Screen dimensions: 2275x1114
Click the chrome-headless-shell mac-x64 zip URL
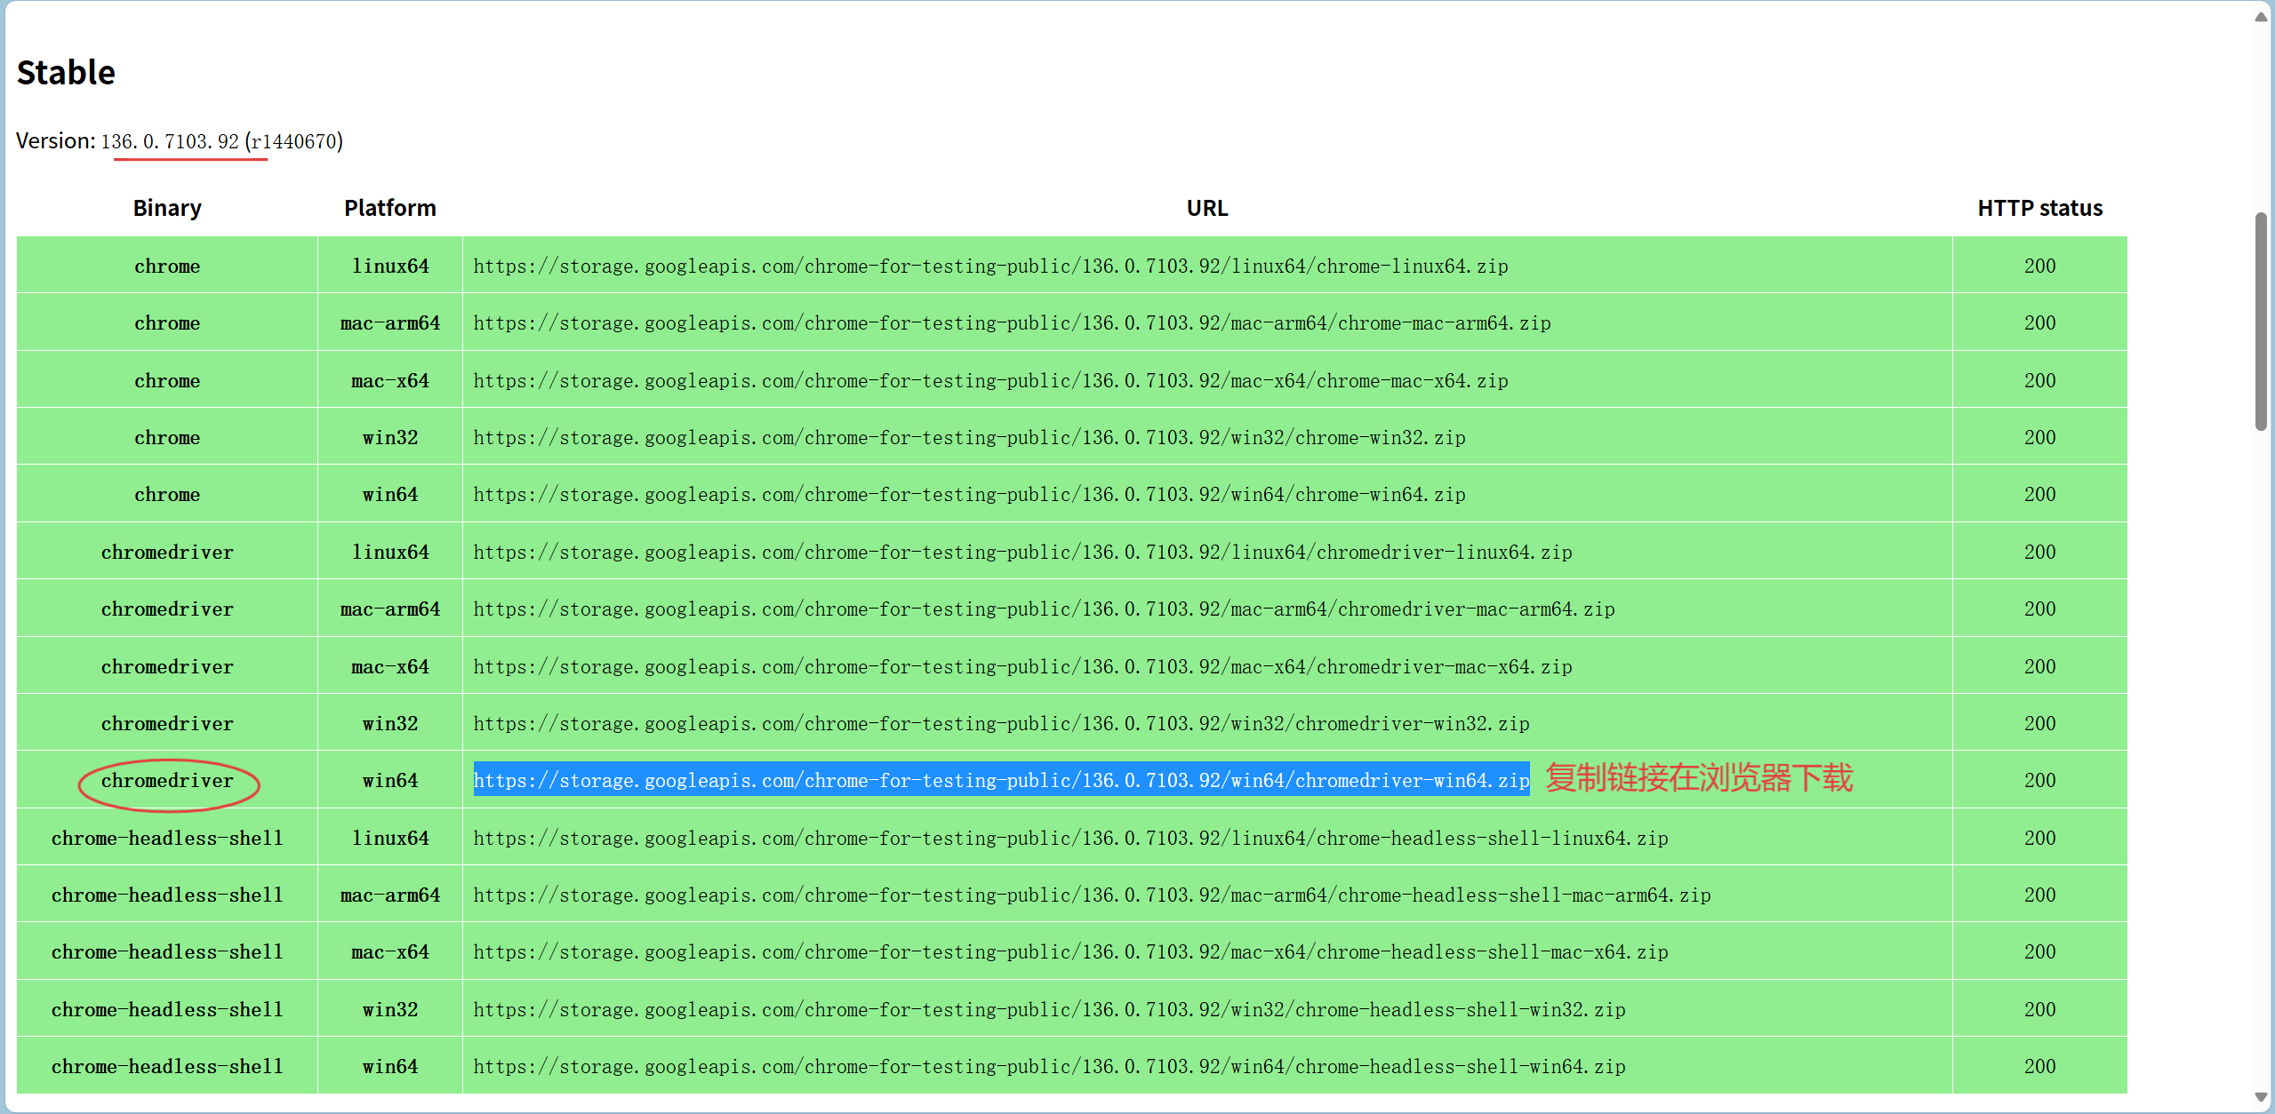(1069, 951)
